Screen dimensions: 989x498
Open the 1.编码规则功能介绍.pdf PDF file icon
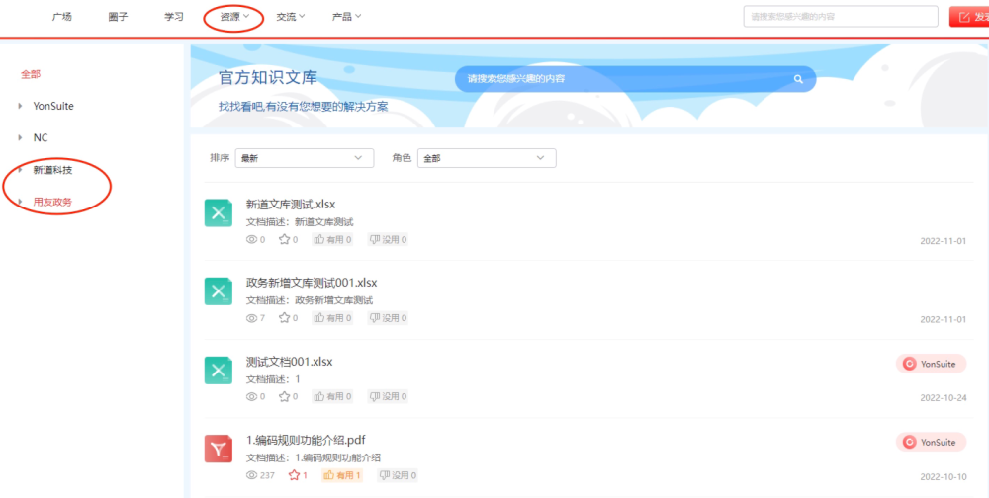coord(219,449)
